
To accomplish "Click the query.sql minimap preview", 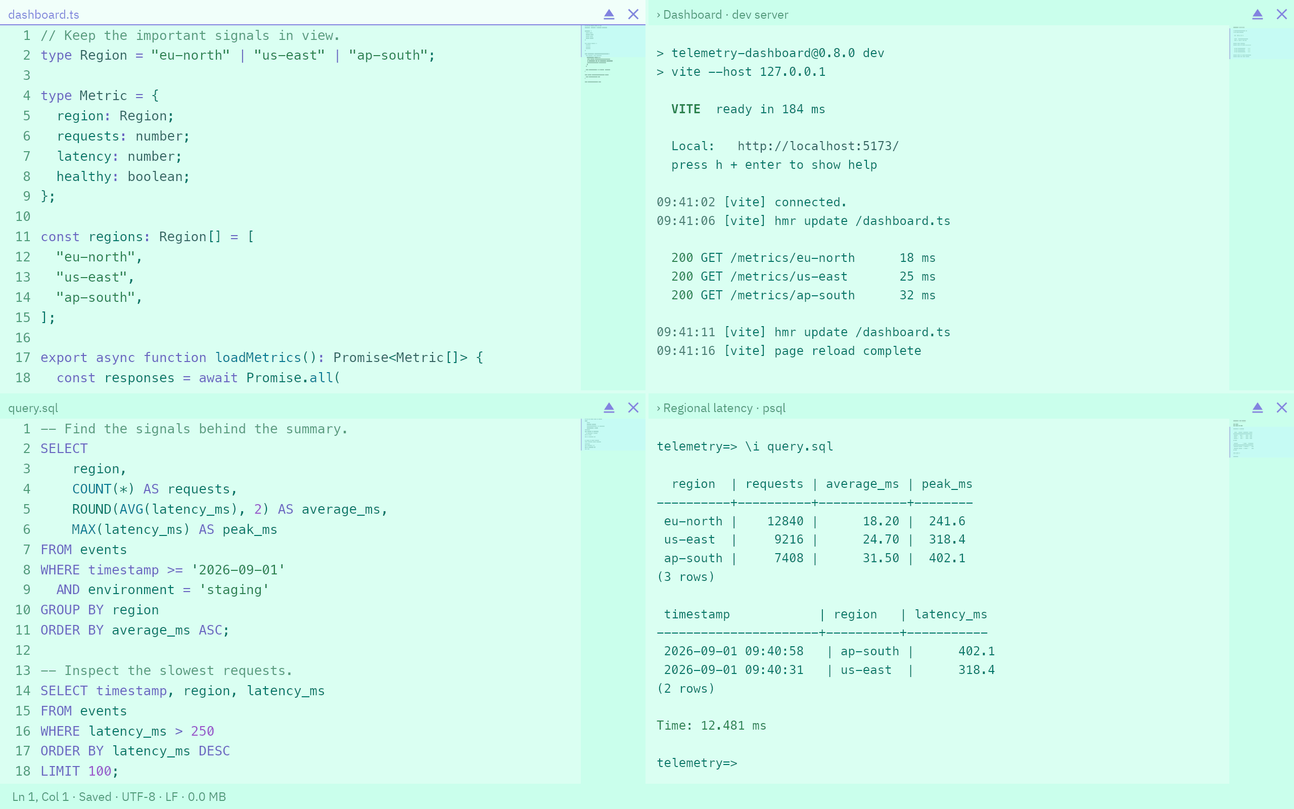I will coord(613,601).
